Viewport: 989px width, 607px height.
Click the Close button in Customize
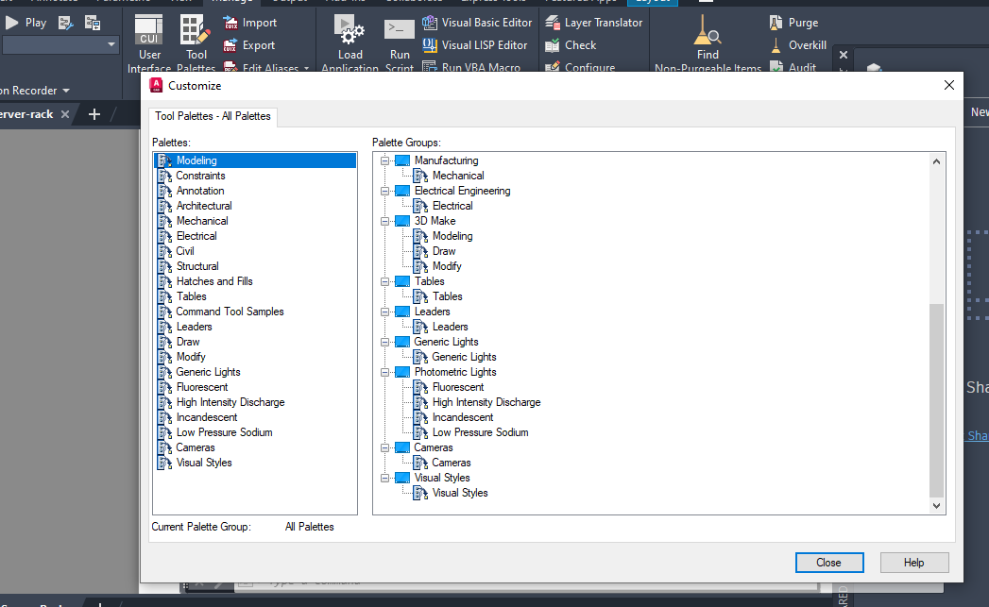pyautogui.click(x=828, y=563)
